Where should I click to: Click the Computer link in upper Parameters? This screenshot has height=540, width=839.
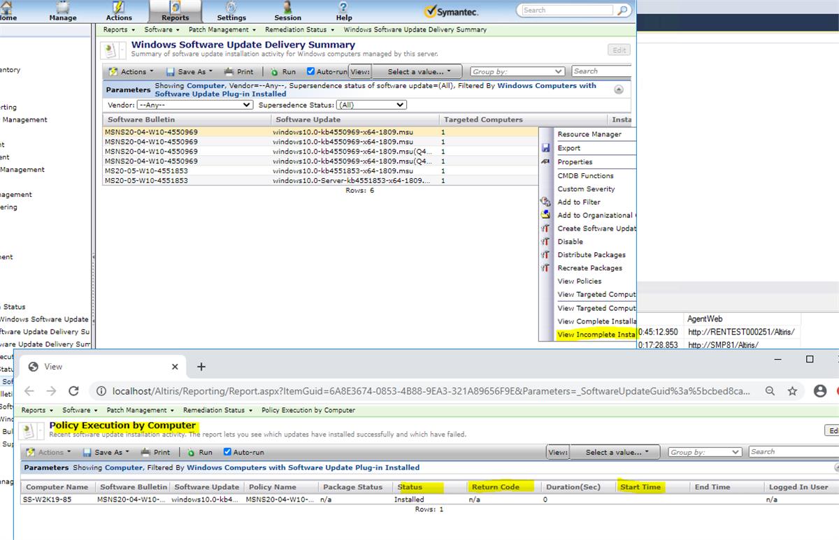[x=206, y=86]
